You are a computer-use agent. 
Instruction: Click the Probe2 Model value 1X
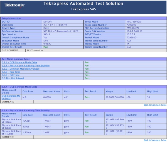pyautogui.click(x=128, y=44)
